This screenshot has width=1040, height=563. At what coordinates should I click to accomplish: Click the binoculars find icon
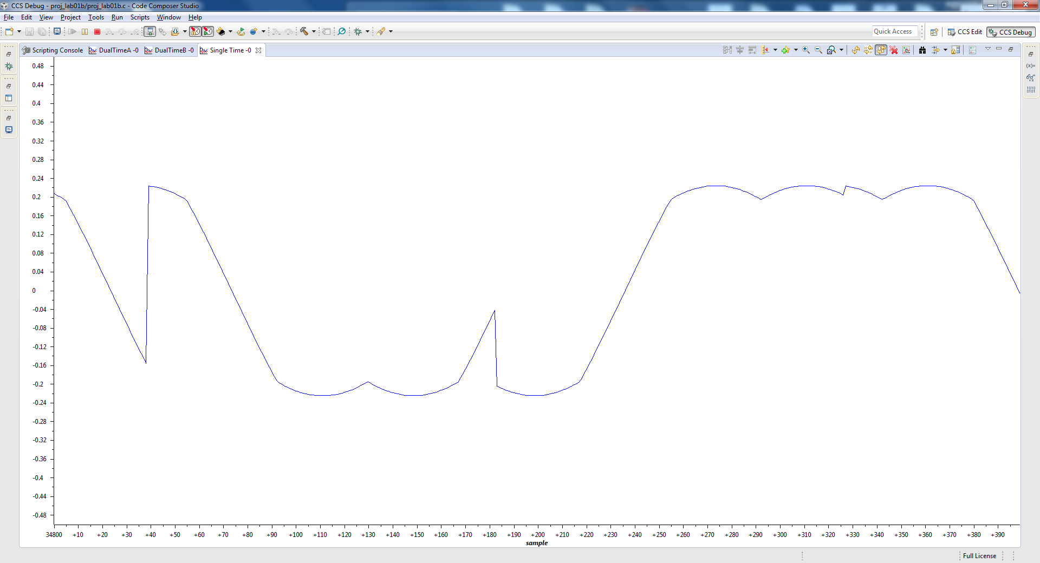point(922,50)
